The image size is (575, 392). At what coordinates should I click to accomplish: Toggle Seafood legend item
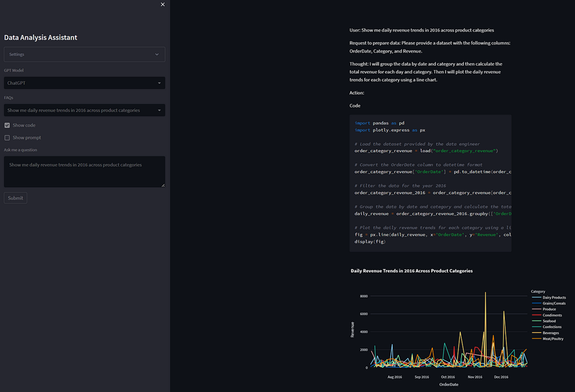click(x=544, y=321)
